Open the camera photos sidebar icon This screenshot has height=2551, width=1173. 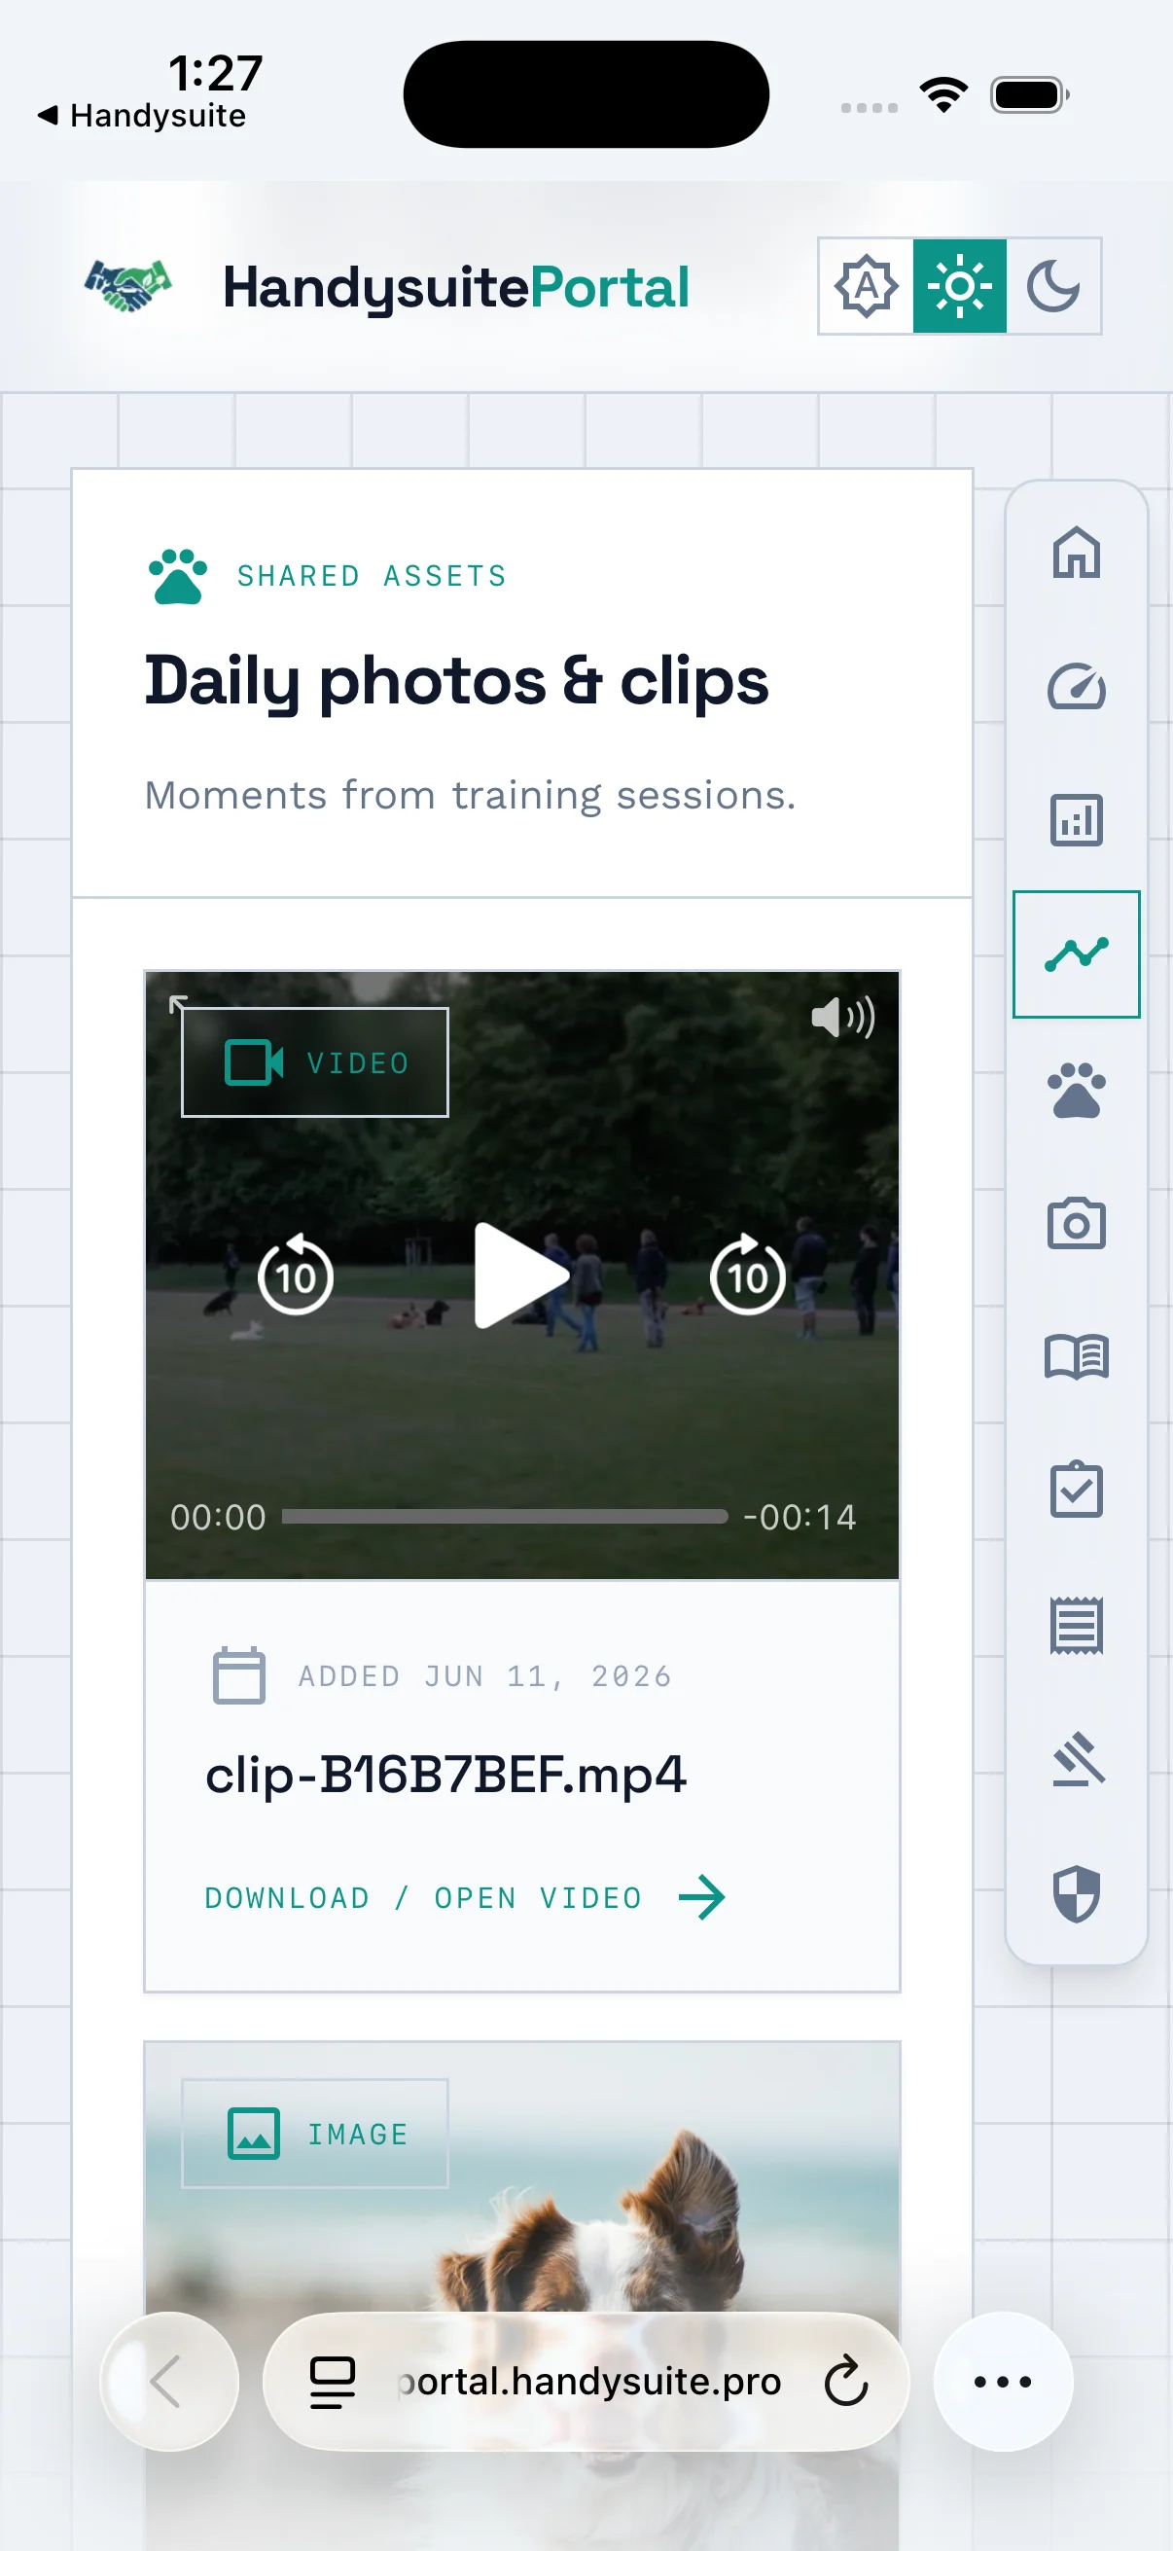tap(1076, 1224)
